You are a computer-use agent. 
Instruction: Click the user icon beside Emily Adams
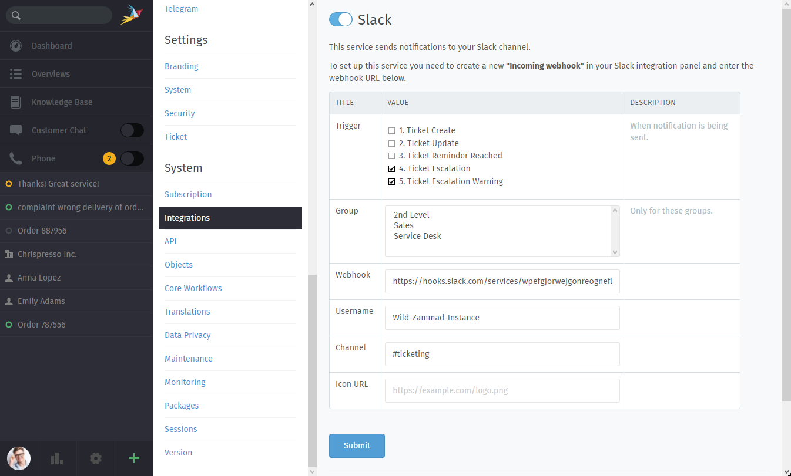(9, 301)
